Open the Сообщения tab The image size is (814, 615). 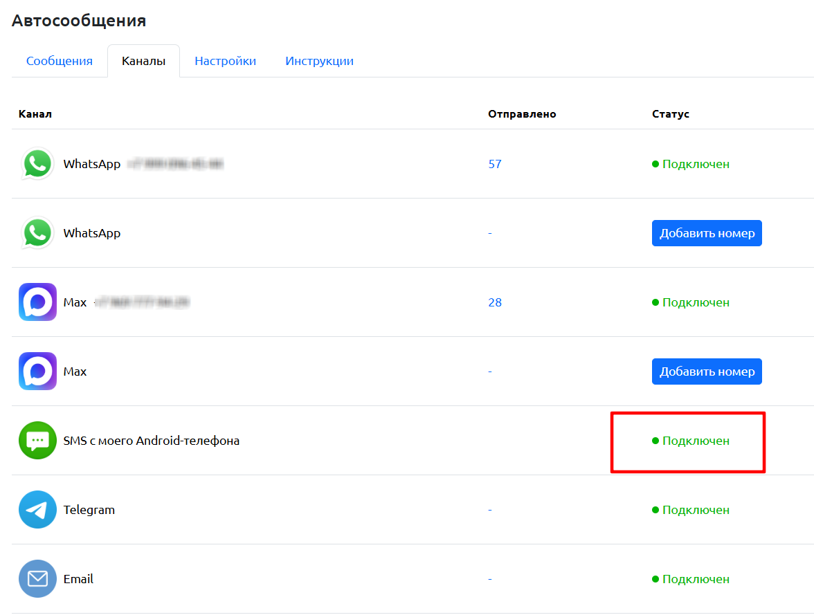pyautogui.click(x=60, y=62)
